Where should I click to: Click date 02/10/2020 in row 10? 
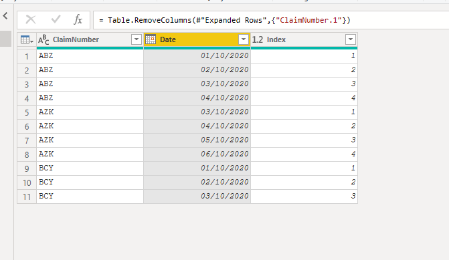[x=197, y=182]
